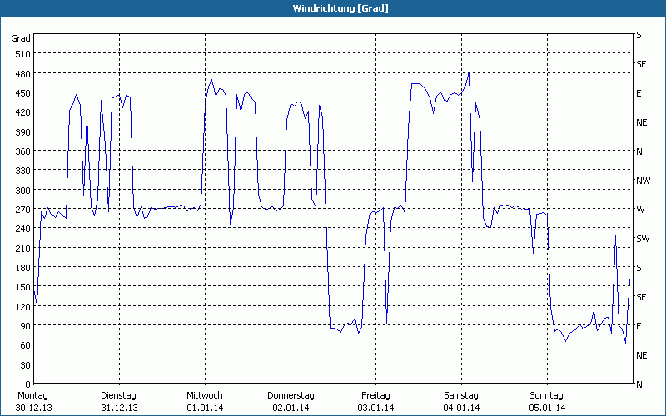Select the 480 y-axis tick label
This screenshot has width=666, height=416.
(x=21, y=73)
